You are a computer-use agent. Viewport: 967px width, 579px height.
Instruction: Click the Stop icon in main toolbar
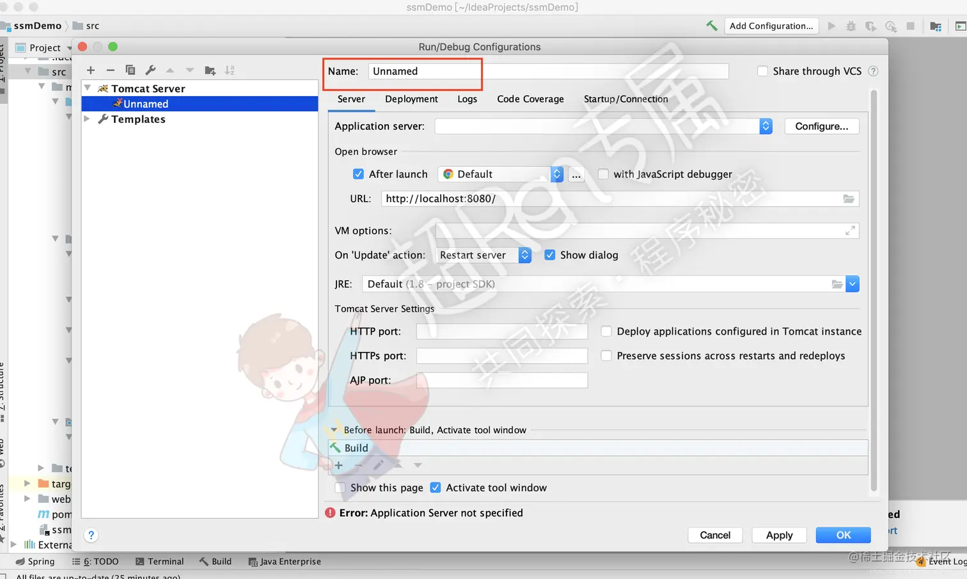pyautogui.click(x=911, y=26)
